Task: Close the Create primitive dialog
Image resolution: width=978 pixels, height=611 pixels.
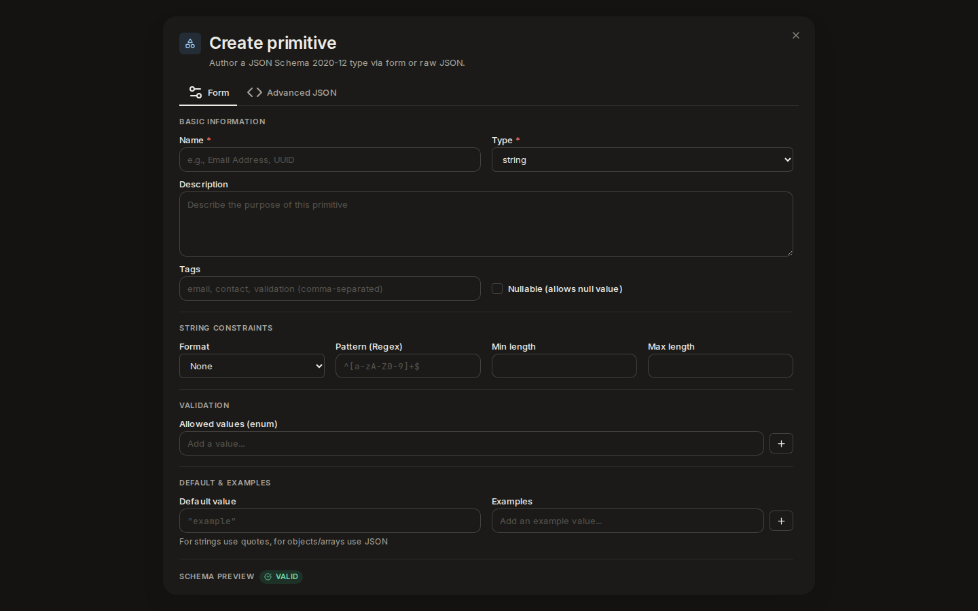Action: (x=796, y=35)
